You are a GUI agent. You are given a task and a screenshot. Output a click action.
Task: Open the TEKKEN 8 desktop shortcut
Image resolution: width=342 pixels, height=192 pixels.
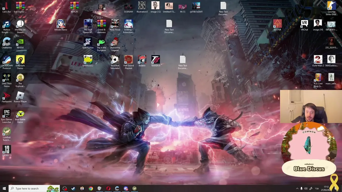coord(156,61)
